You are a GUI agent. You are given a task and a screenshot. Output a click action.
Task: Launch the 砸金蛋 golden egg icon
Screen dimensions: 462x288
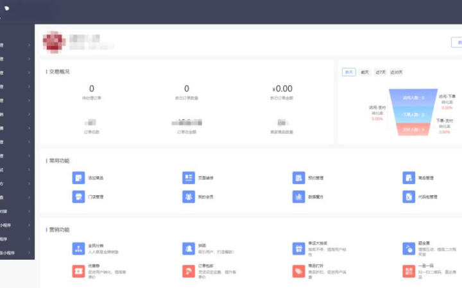coord(409,248)
